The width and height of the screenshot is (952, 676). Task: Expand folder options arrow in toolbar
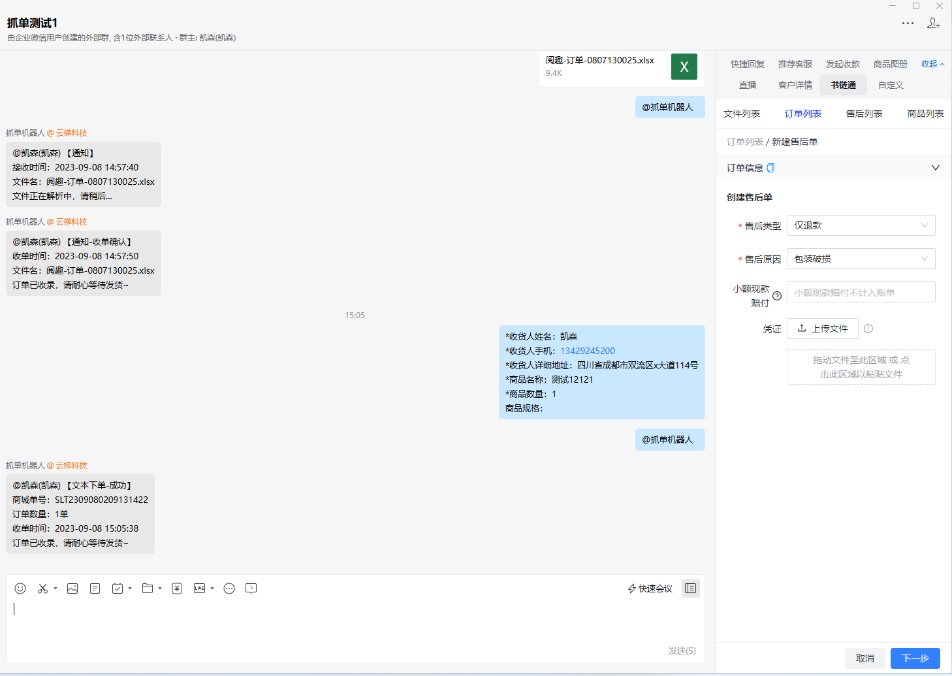click(x=160, y=588)
